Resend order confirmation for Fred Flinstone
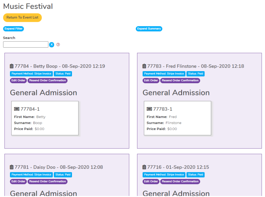Image resolution: width=265 pixels, height=197 pixels. coord(180,80)
